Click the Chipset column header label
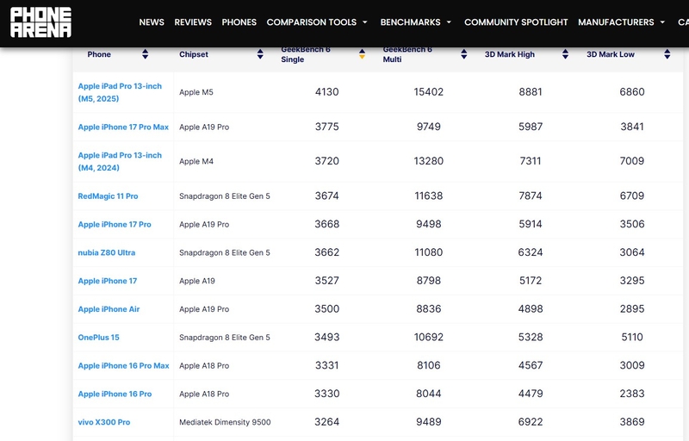Image resolution: width=689 pixels, height=441 pixels. click(x=193, y=54)
